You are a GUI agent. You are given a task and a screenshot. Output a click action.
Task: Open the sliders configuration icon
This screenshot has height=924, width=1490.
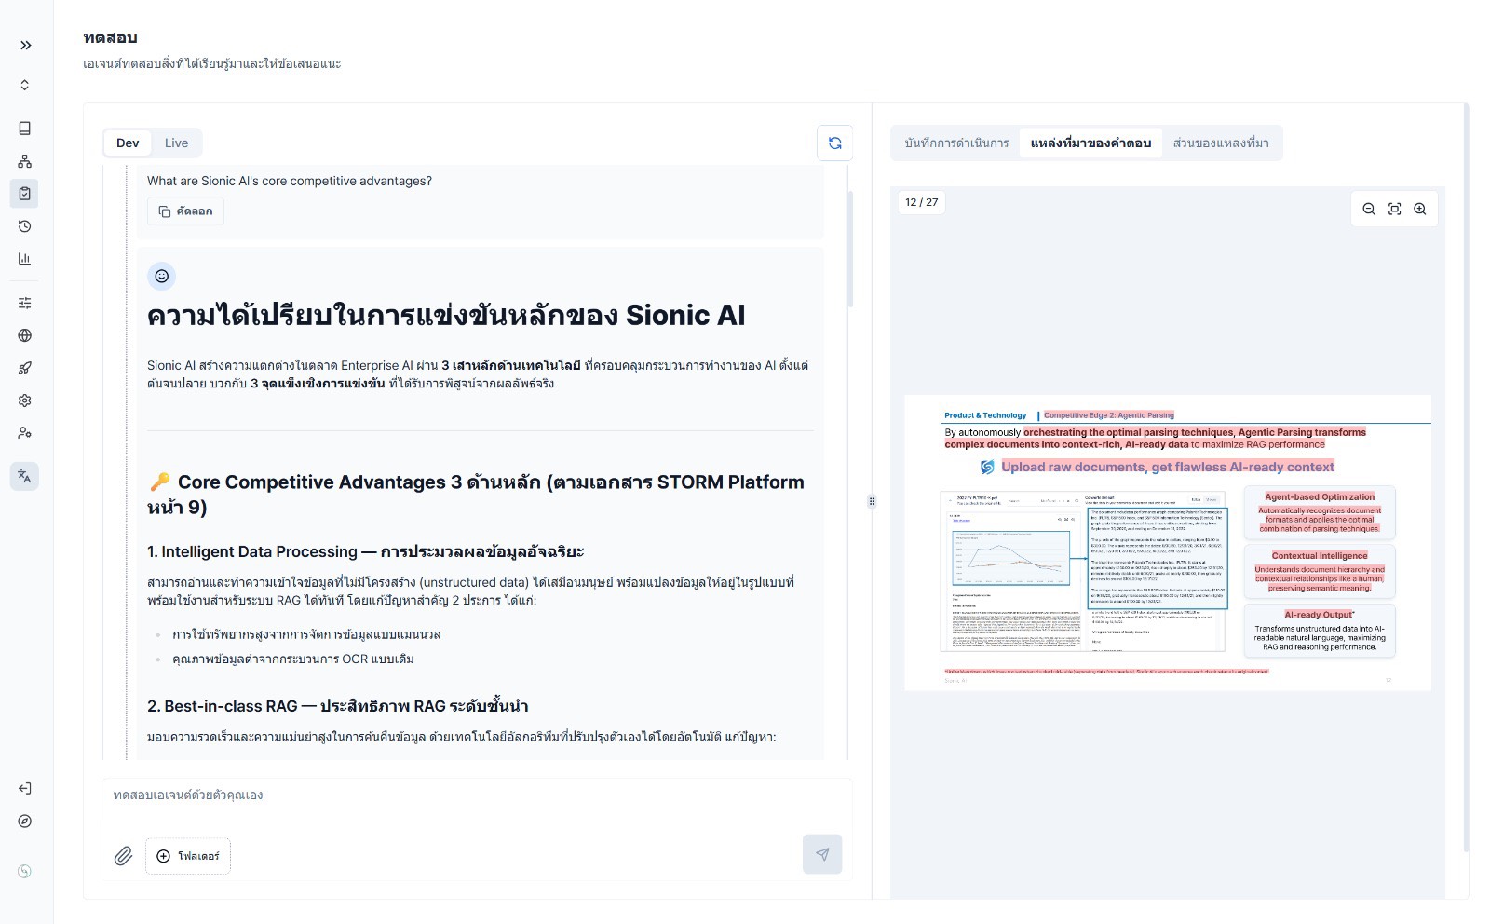[25, 303]
